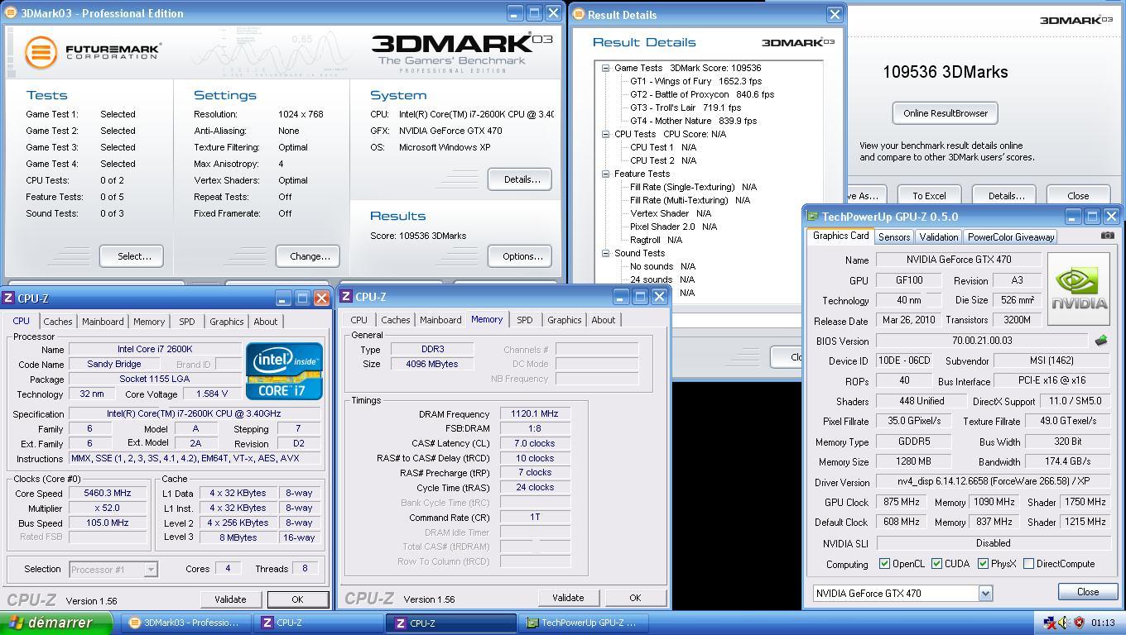Viewport: 1126px width, 635px height.
Task: Click the Memory CPU-Z window title icon
Action: tap(346, 297)
